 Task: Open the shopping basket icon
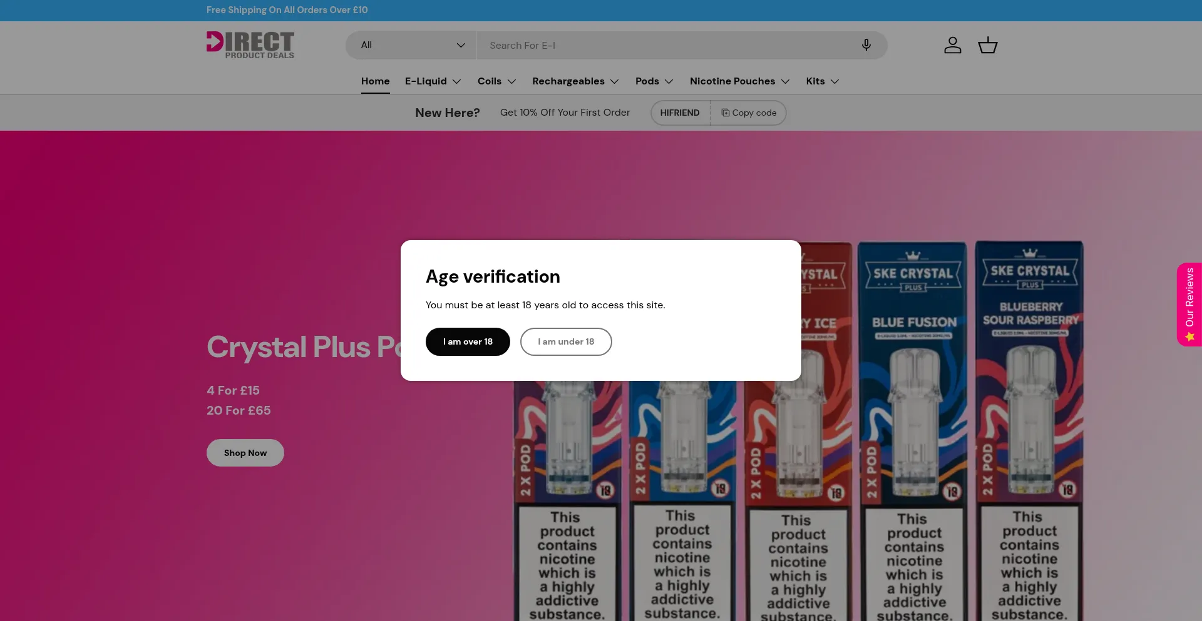click(988, 45)
